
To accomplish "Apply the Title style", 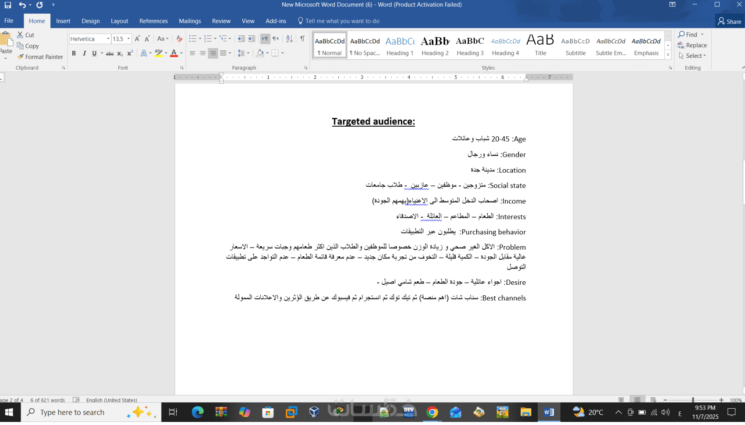I will 540,46.
